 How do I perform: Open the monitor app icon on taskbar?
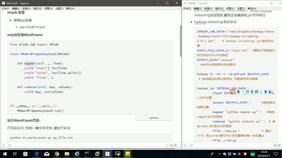(x=118, y=154)
